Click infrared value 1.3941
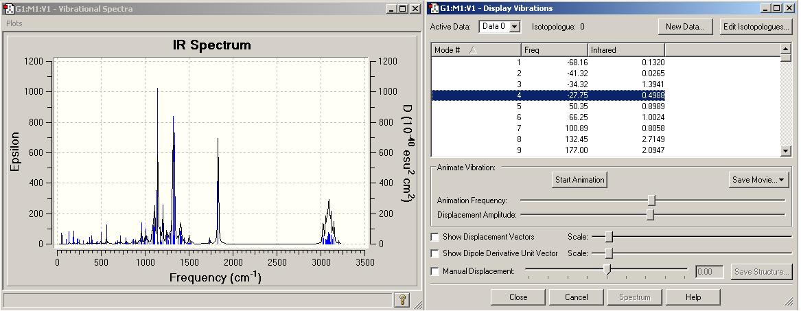 (x=653, y=84)
